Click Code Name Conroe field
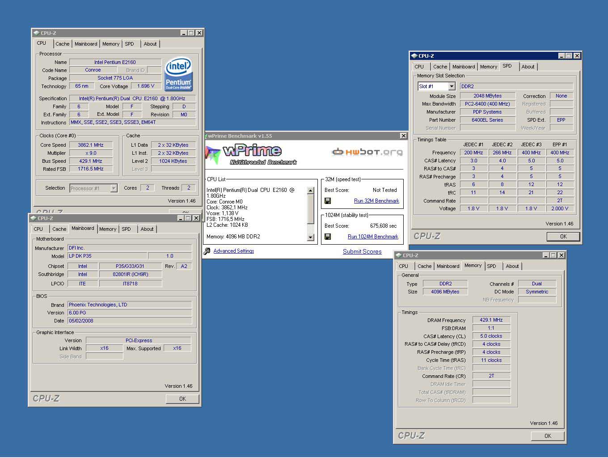The height and width of the screenshot is (458, 608). 93,70
